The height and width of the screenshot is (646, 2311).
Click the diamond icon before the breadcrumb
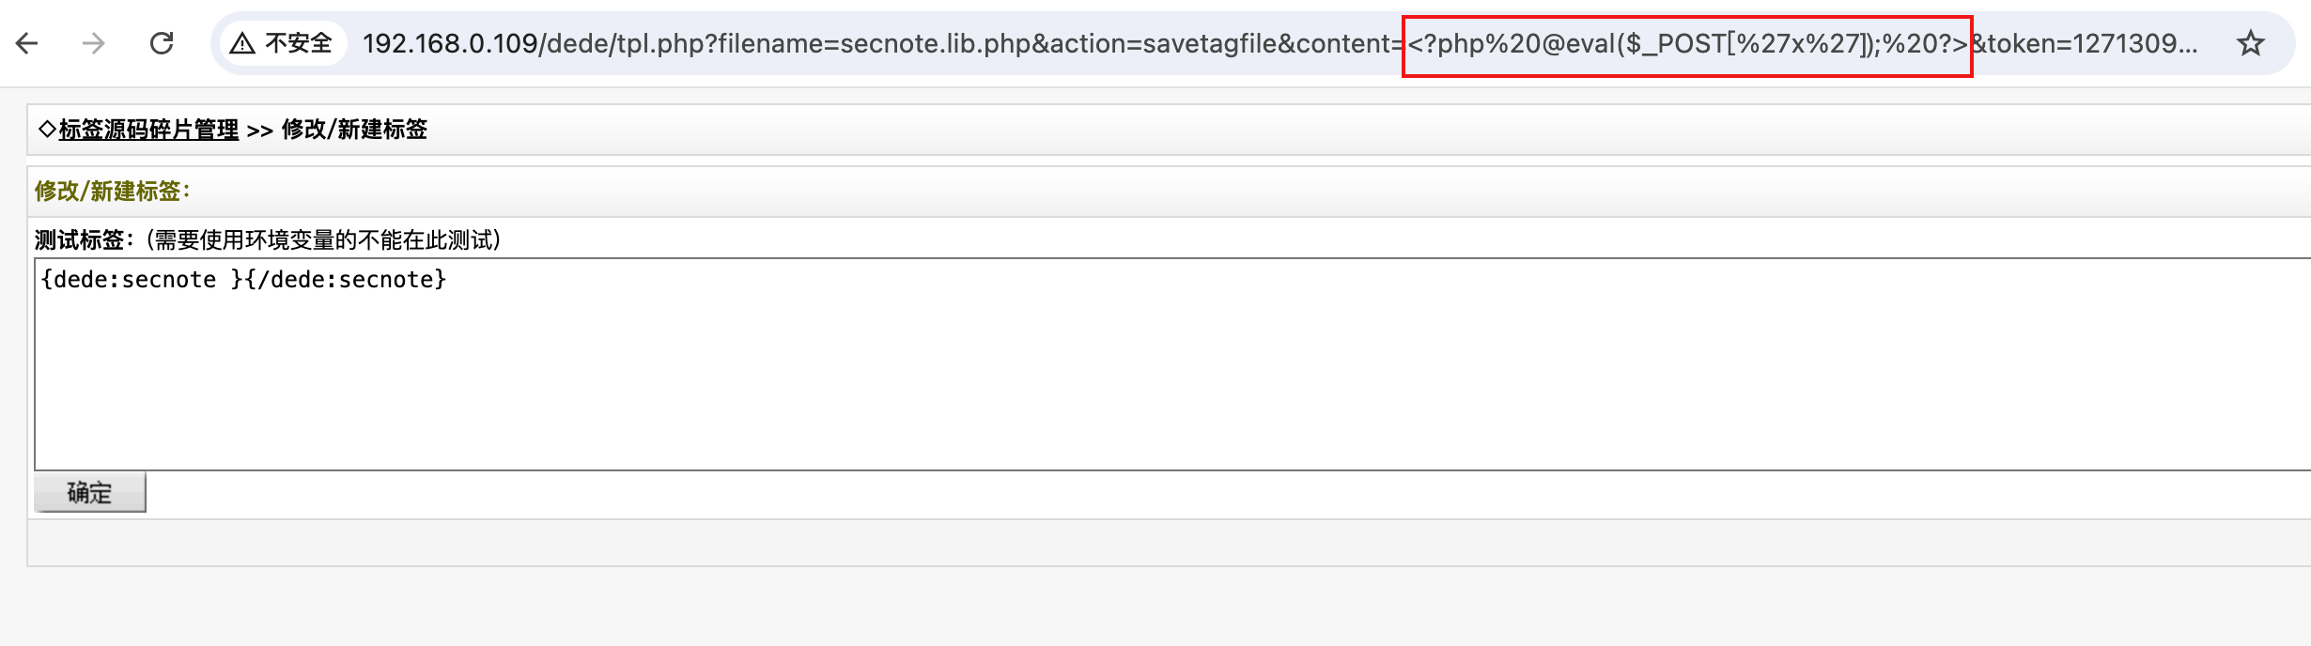46,130
